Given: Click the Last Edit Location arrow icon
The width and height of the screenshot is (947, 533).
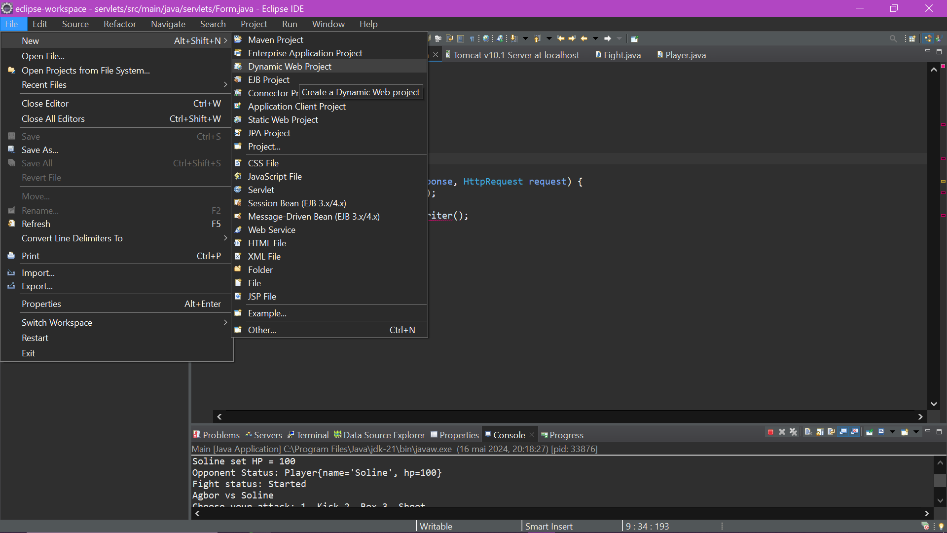Looking at the screenshot, I should point(561,38).
